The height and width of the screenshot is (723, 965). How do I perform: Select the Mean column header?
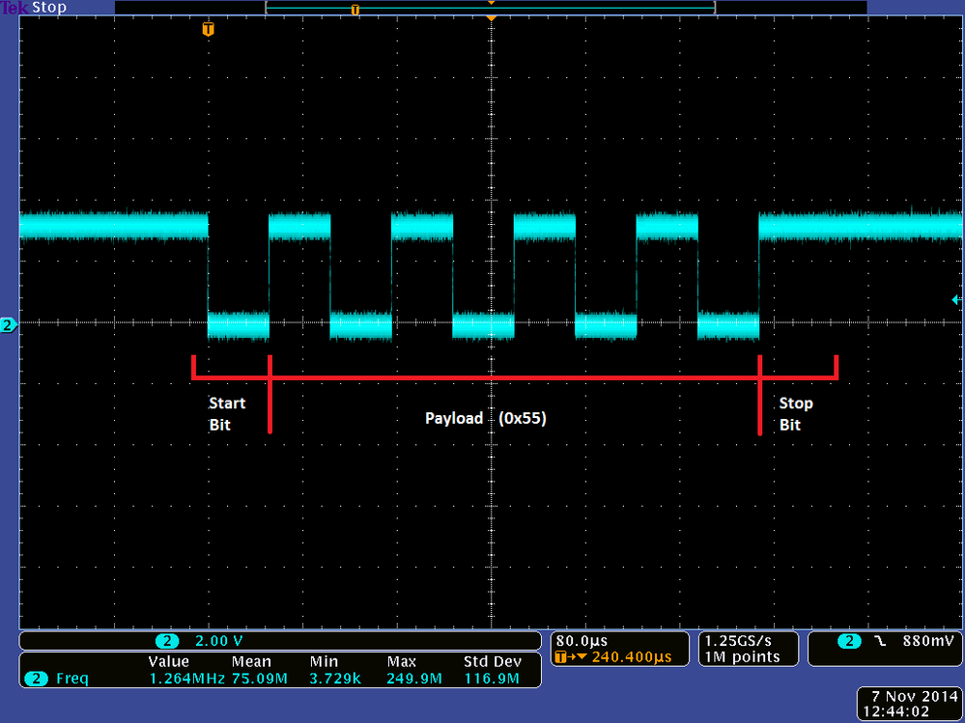[251, 661]
